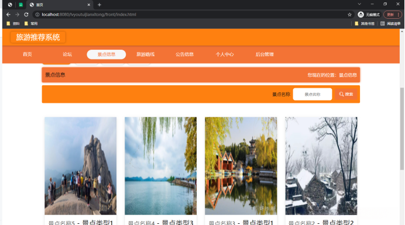Viewport: 405px width, 225px height.
Task: Open the 公告信息 navigation item
Action: pyautogui.click(x=185, y=54)
